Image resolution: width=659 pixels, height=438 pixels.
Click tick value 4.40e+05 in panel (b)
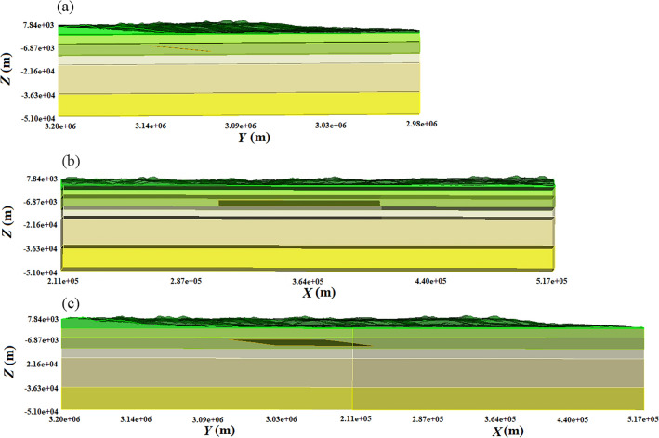(x=430, y=281)
